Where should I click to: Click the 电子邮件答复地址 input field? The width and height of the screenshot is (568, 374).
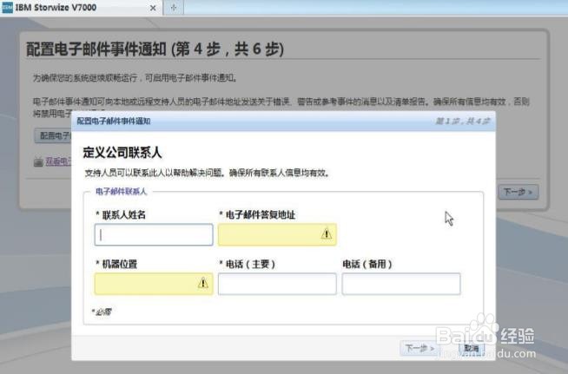(x=277, y=234)
